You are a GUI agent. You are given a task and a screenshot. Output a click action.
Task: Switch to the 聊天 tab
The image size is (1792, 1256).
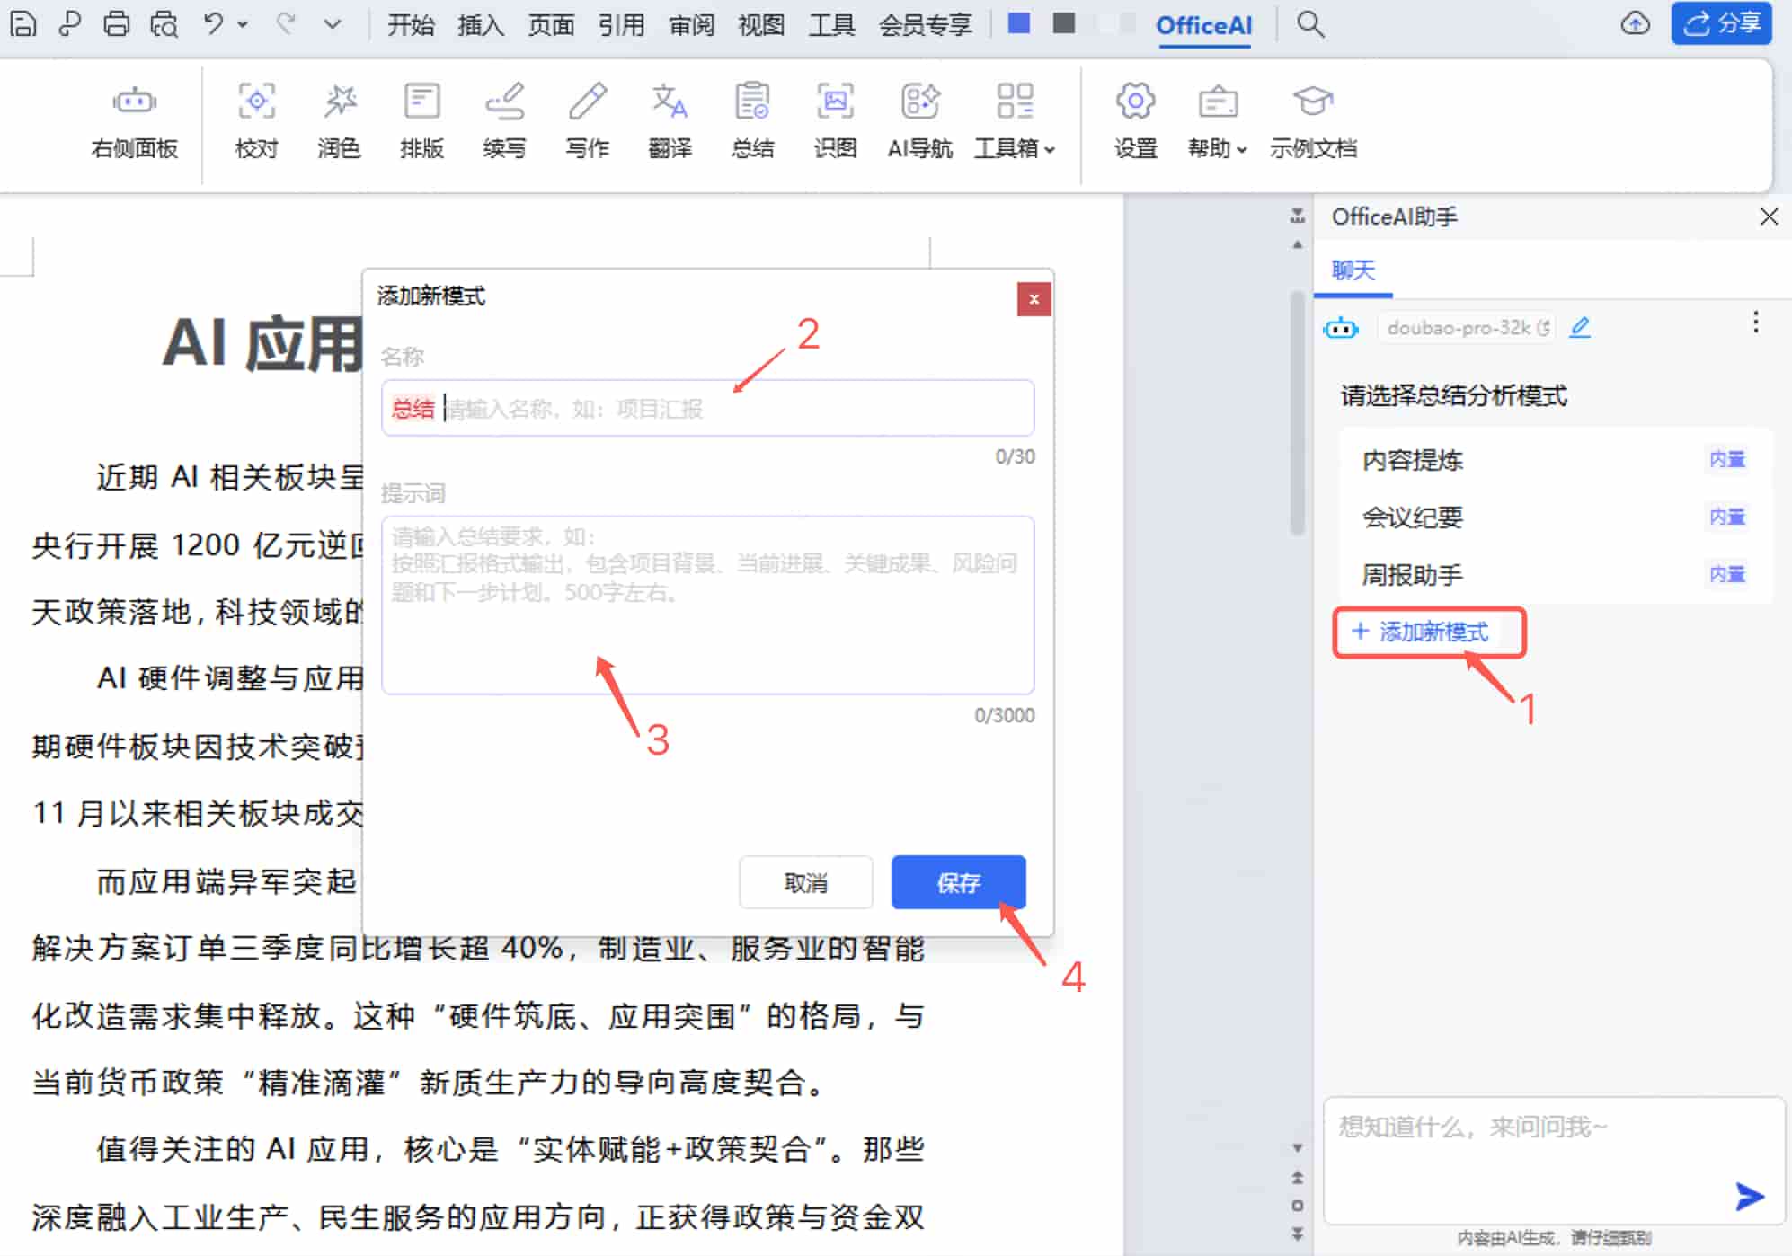pyautogui.click(x=1353, y=270)
